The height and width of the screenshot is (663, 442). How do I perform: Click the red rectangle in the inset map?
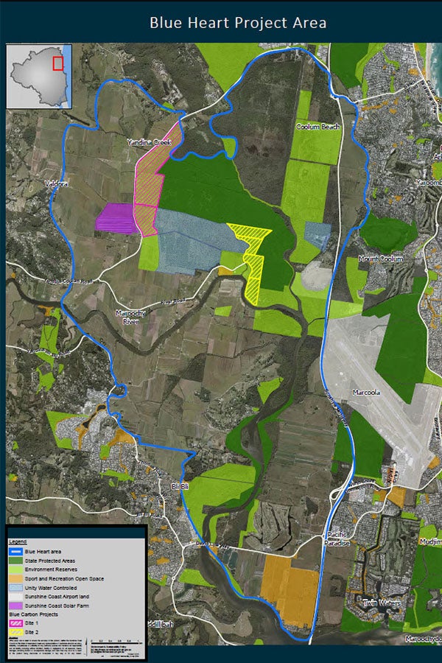58,63
